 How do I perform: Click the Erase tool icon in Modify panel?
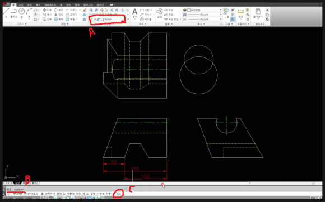coord(85,10)
